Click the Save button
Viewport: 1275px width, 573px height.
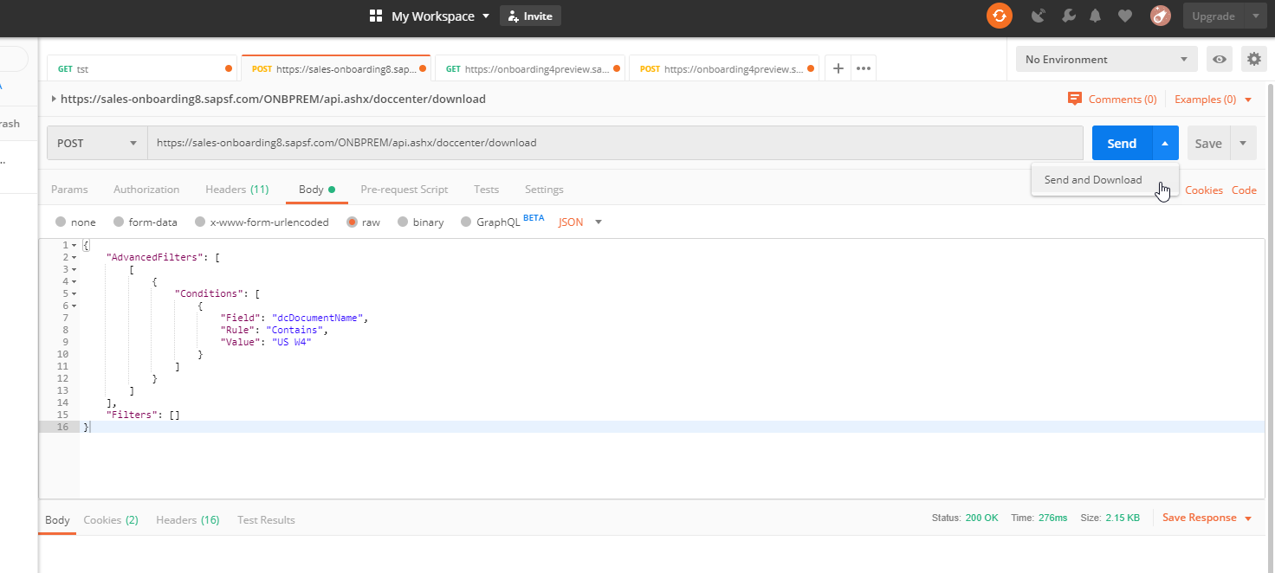point(1208,144)
